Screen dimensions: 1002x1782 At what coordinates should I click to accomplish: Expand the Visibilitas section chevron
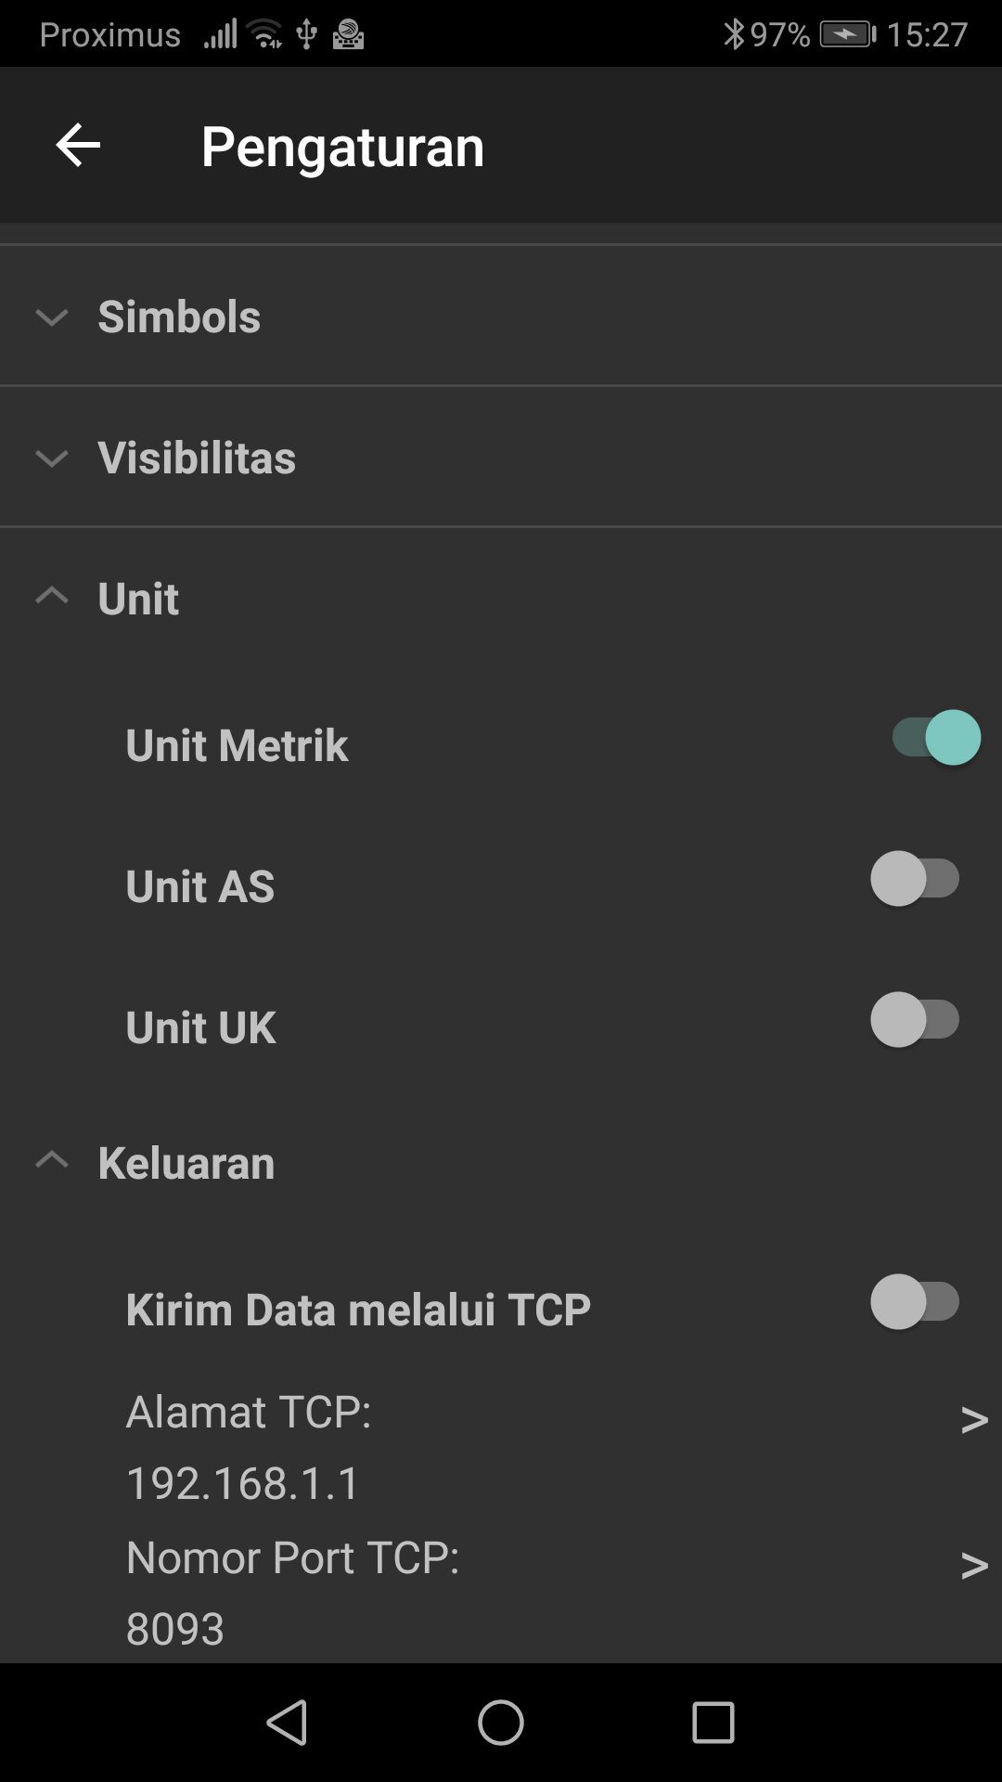[x=52, y=458]
